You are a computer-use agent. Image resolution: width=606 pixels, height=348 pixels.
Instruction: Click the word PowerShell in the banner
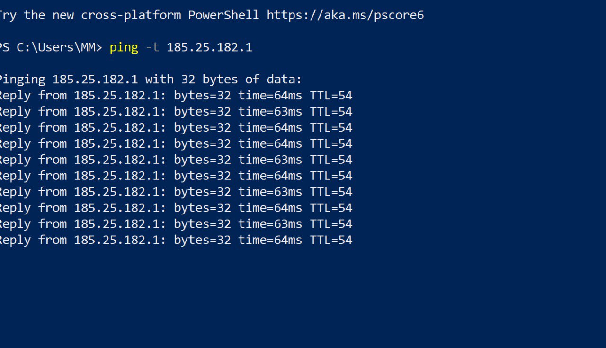point(223,15)
